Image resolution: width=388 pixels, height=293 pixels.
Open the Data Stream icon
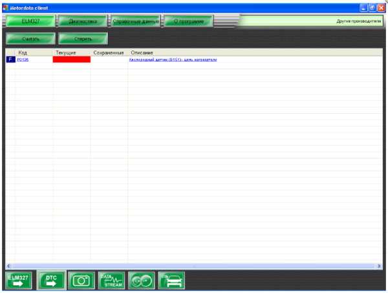click(x=112, y=280)
